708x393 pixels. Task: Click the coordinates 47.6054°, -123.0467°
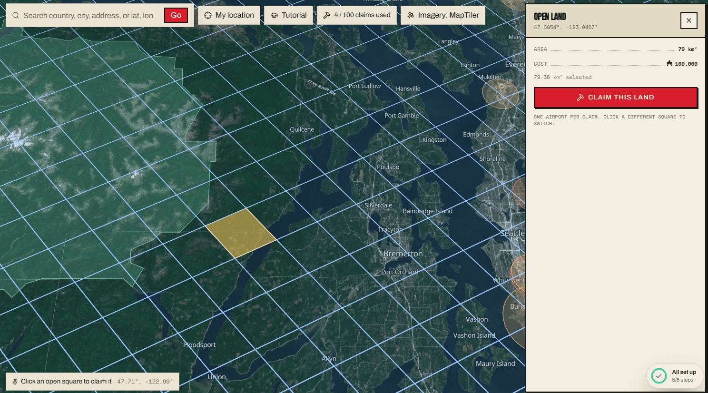(566, 28)
